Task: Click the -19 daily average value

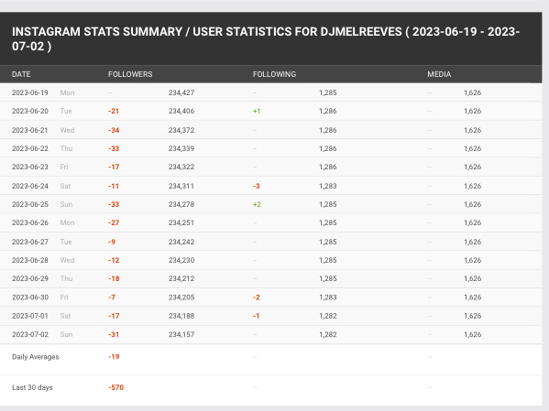Action: (114, 357)
